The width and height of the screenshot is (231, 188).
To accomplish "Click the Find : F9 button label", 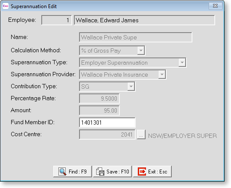I will [x=78, y=172].
